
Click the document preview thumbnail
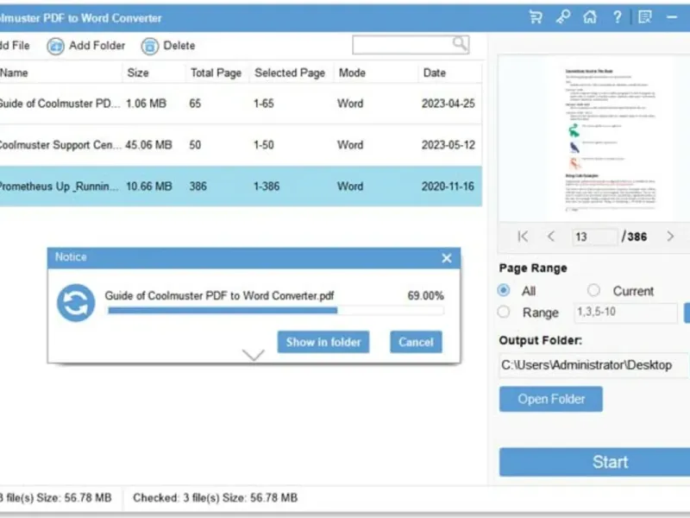[x=611, y=140]
